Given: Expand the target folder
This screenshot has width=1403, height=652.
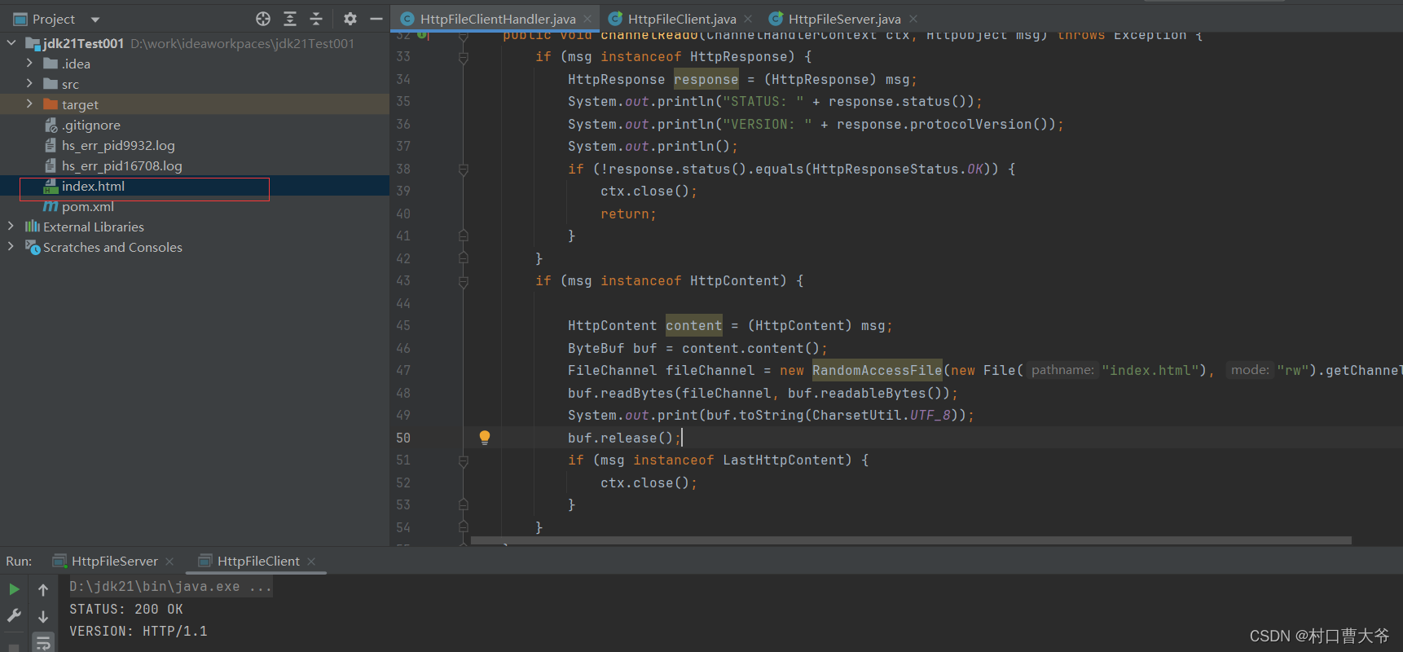Looking at the screenshot, I should [x=30, y=104].
